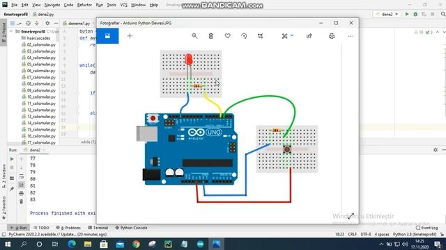446x250 pixels.
Task: Start debugging with the bug icon
Action: click(x=415, y=14)
